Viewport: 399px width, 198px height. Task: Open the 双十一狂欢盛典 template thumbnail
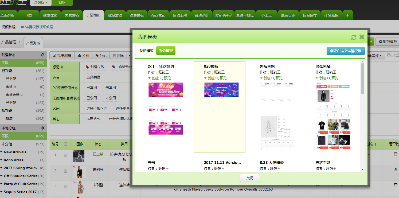click(x=165, y=109)
